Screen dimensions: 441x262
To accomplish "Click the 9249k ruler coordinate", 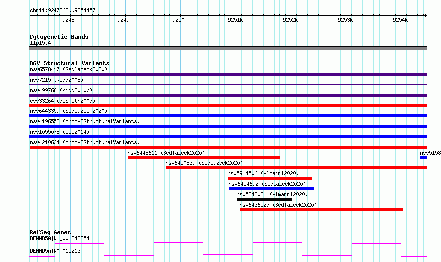I will (125, 20).
